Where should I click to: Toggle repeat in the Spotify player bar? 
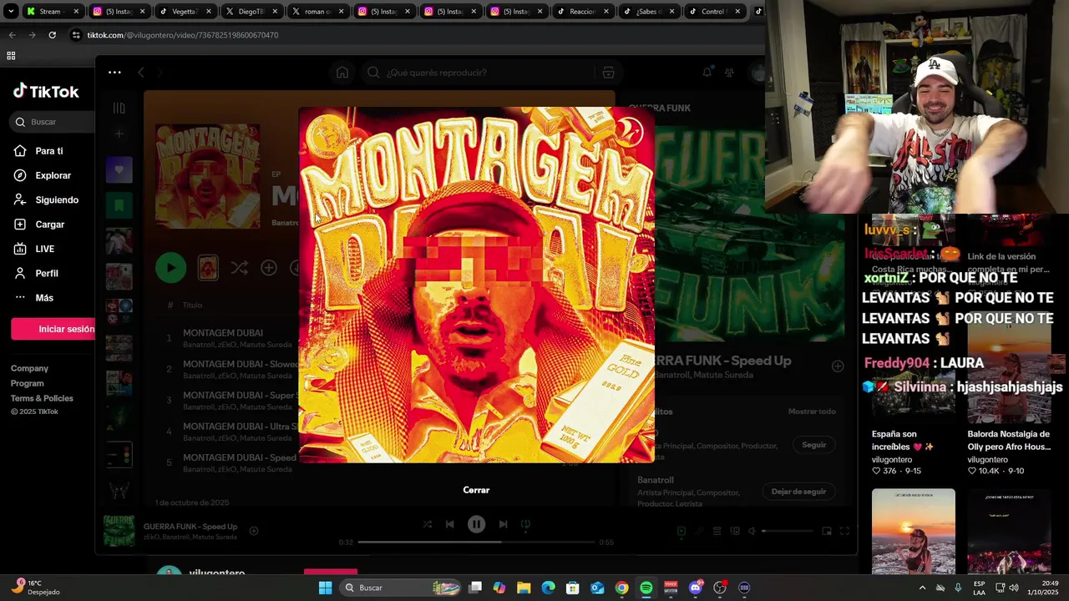(525, 524)
